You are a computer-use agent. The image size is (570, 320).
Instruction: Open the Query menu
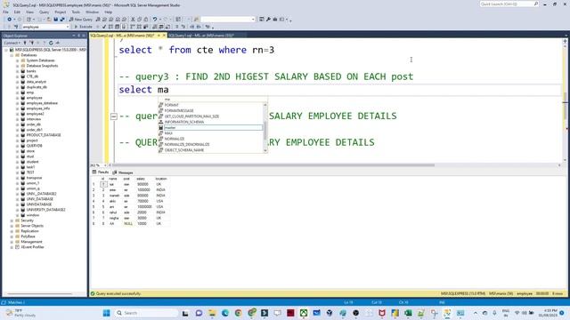[x=44, y=12]
